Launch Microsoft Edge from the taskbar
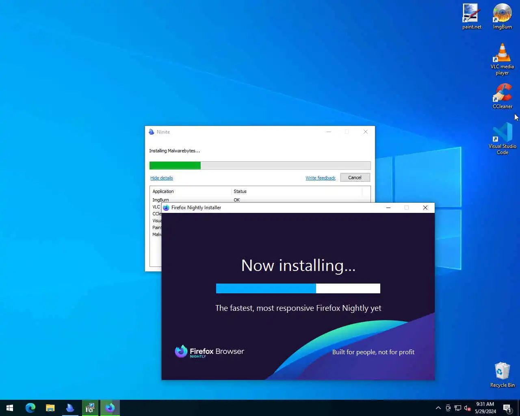520x416 pixels. pos(30,408)
